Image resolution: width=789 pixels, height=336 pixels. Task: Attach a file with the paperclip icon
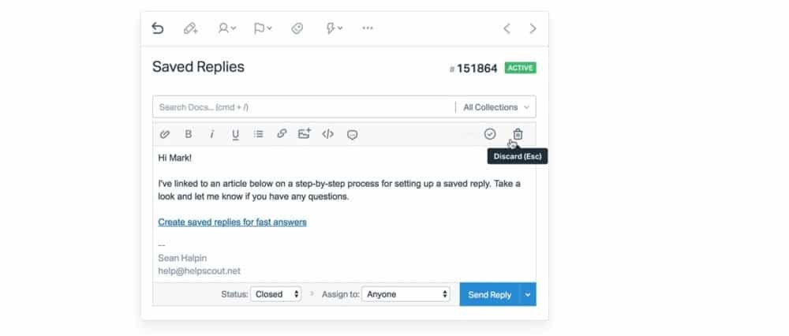pyautogui.click(x=165, y=134)
